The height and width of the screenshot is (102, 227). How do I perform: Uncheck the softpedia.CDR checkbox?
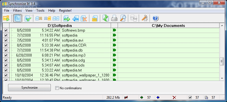pyautogui.click(x=6, y=45)
